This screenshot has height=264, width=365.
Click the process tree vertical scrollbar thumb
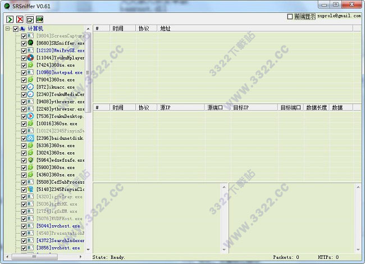(88, 72)
